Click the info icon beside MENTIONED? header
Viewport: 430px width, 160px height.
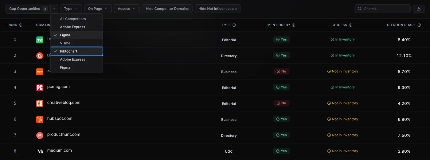tap(293, 25)
